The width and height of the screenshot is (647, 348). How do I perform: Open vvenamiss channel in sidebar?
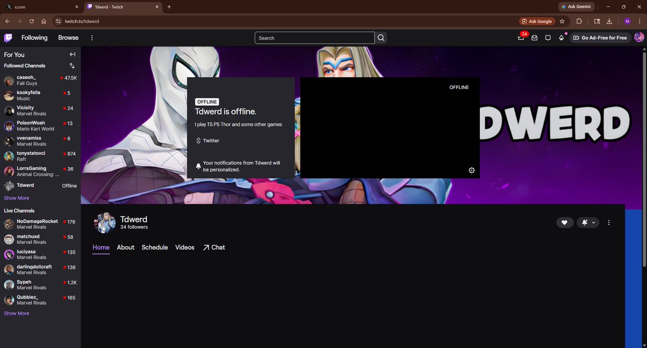[x=40, y=141]
